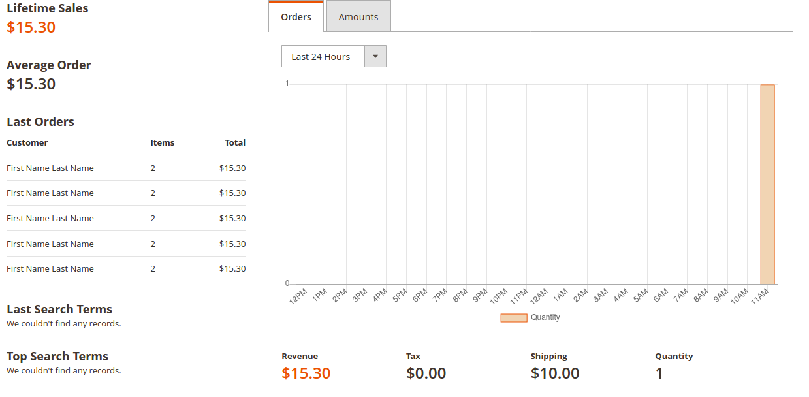Screen dimensions: 809x397
Task: Click the Customer column header
Action: tap(27, 142)
